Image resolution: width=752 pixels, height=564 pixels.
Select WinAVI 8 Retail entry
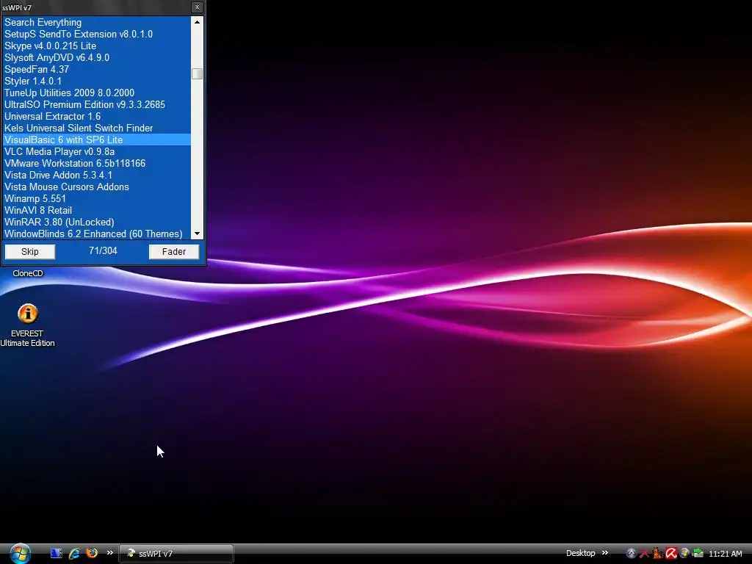pyautogui.click(x=97, y=211)
